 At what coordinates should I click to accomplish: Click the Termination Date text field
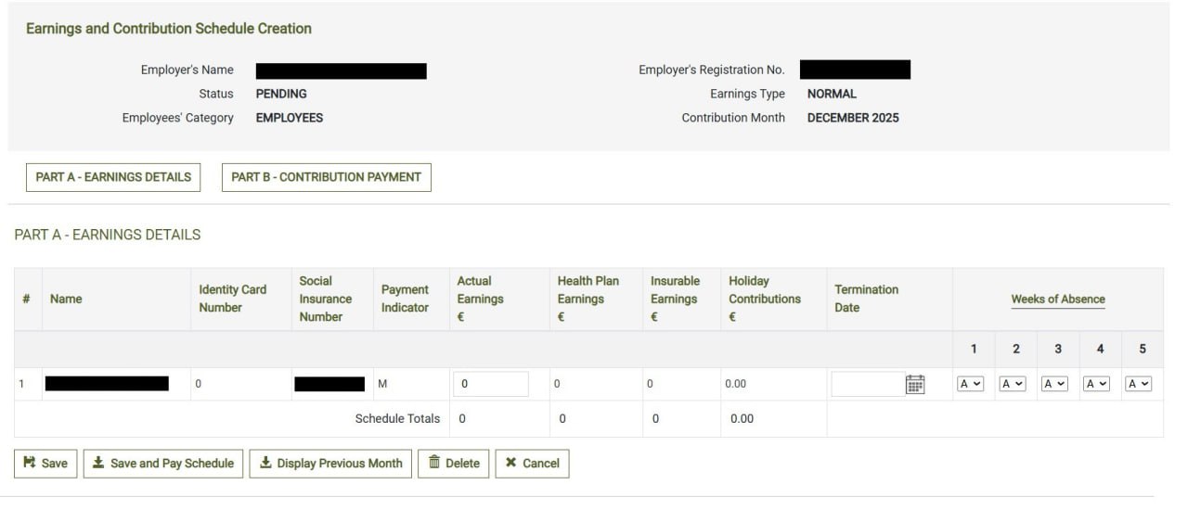point(867,384)
